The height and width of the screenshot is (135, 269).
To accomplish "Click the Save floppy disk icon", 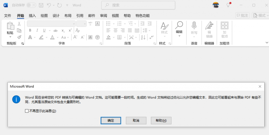I will point(41,5).
